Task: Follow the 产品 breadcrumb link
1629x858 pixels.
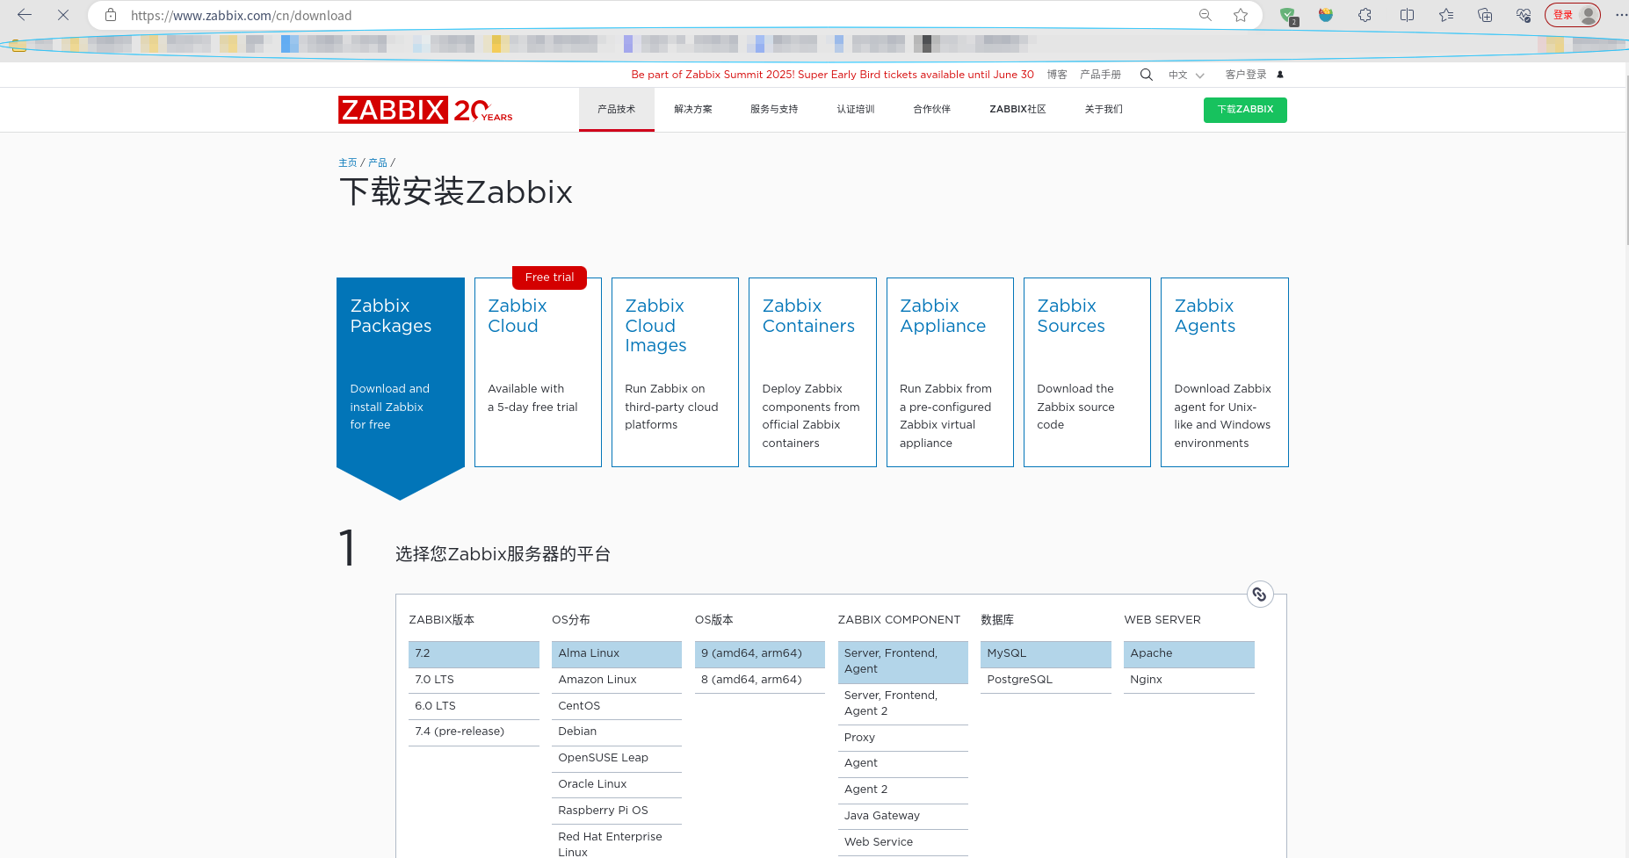Action: click(x=378, y=162)
